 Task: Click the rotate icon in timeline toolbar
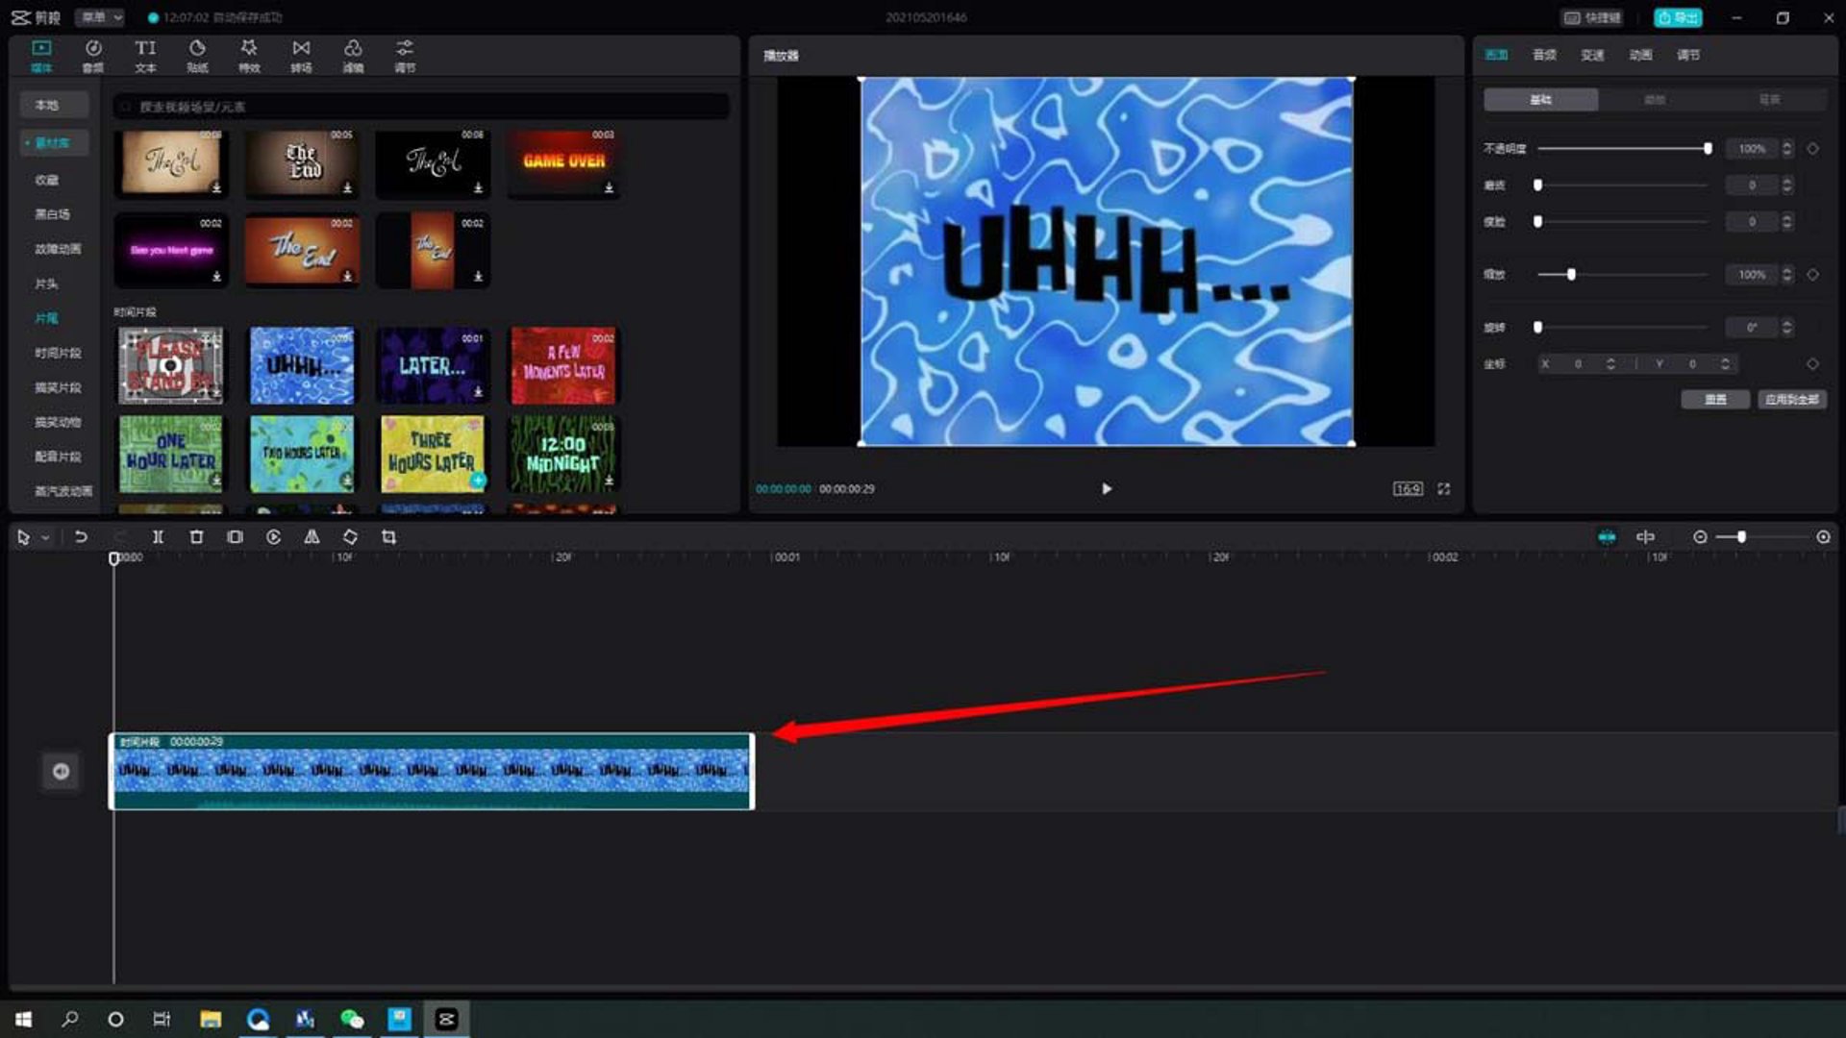pyautogui.click(x=350, y=537)
